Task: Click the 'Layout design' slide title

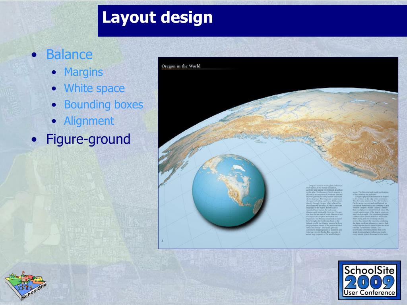Action: 157,17
